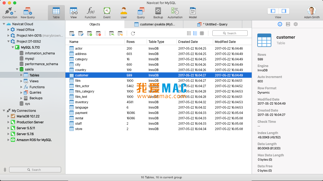
Task: Collapse the Navicat Cloud tree node
Action: tap(4, 24)
